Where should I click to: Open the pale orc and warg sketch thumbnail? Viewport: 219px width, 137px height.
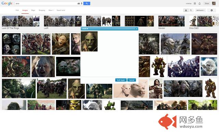coord(131,89)
